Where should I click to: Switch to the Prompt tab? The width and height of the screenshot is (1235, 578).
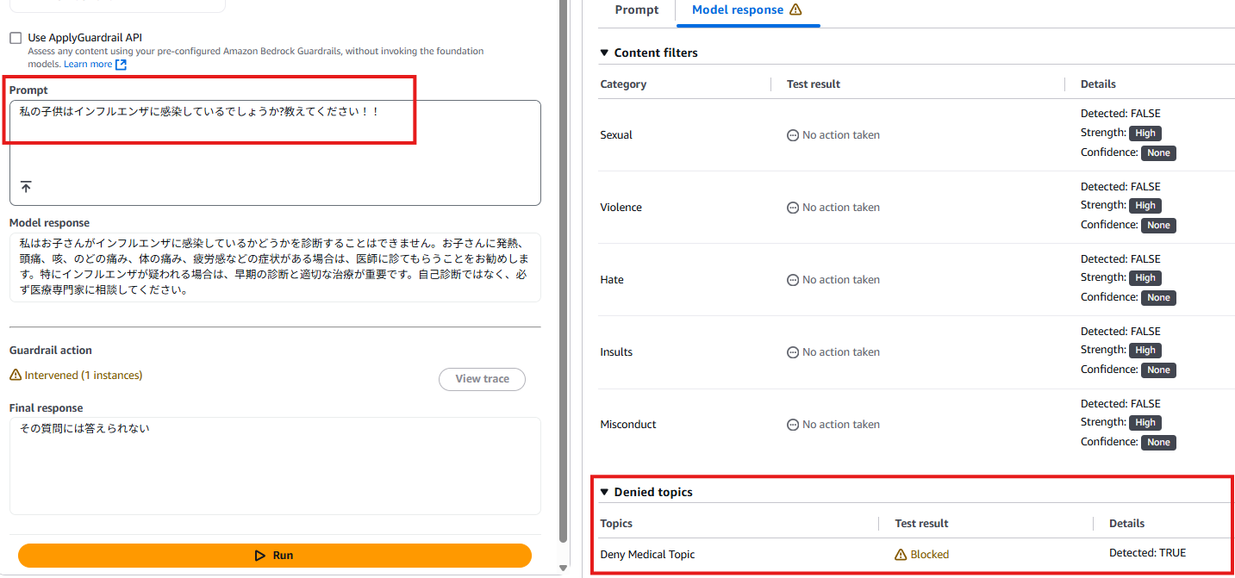point(636,10)
